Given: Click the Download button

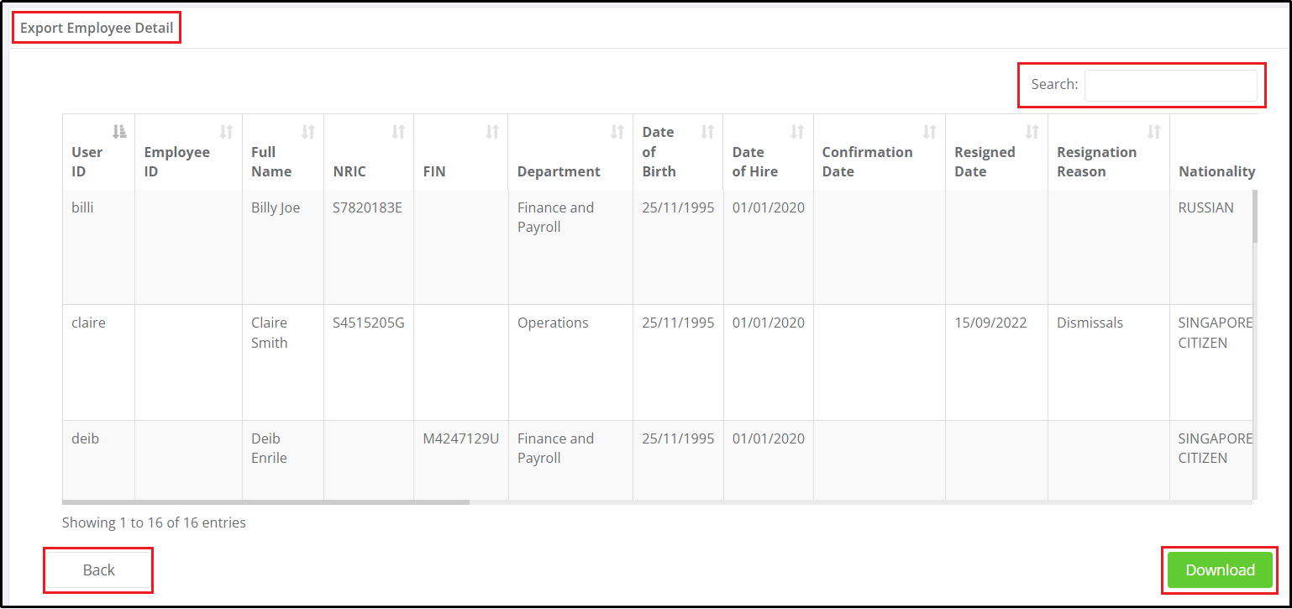Looking at the screenshot, I should [x=1220, y=570].
